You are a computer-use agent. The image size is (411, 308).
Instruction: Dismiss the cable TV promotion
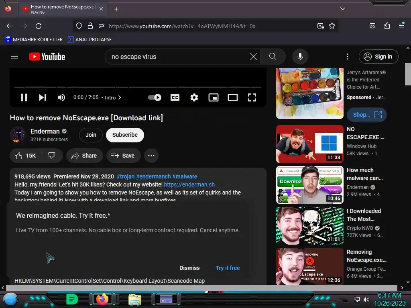[189, 268]
